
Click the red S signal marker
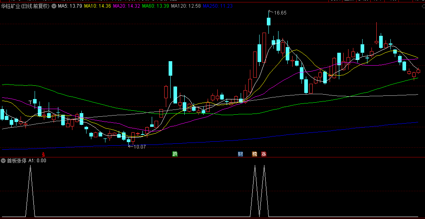tap(43, 154)
